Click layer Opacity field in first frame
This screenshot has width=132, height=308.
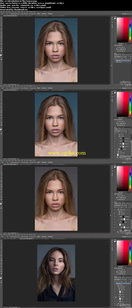(129, 57)
